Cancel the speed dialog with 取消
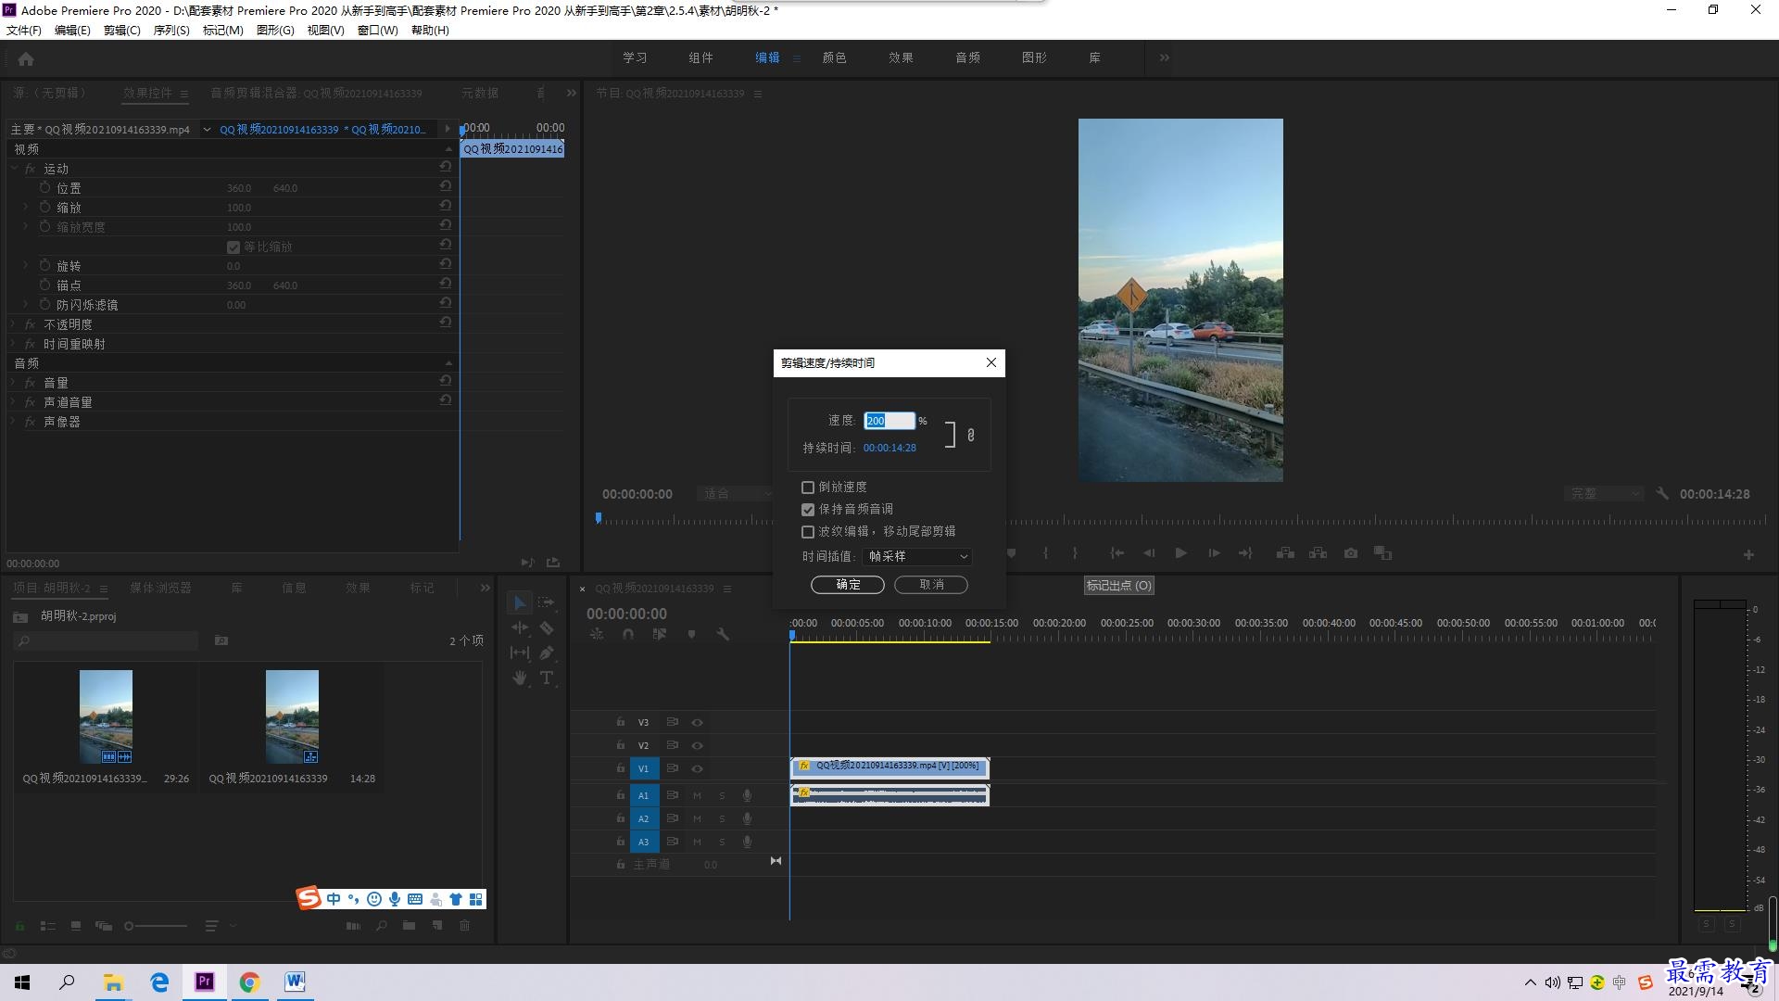Image resolution: width=1779 pixels, height=1001 pixels. [930, 585]
